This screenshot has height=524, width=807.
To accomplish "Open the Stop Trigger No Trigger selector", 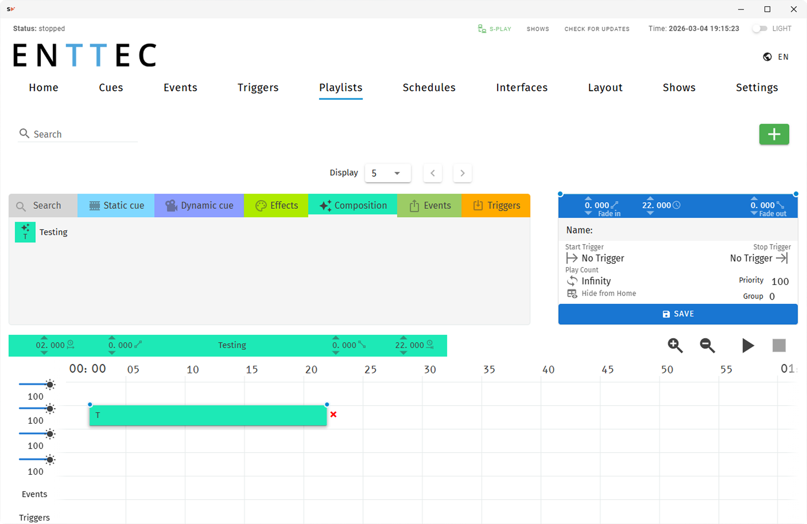I will (759, 258).
